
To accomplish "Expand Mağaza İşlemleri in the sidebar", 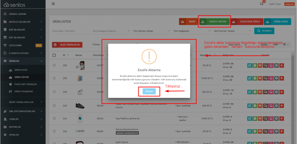I will click(x=23, y=22).
